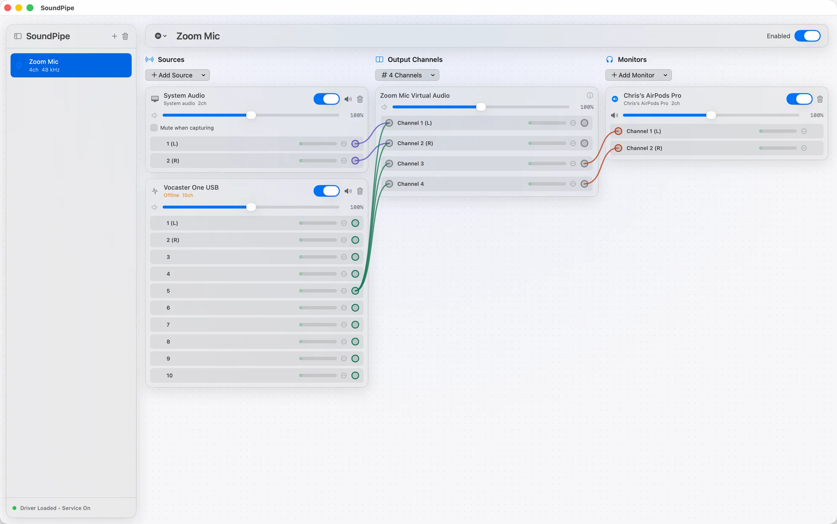Select Zoom Mic device in sidebar
837x524 pixels.
click(71, 65)
